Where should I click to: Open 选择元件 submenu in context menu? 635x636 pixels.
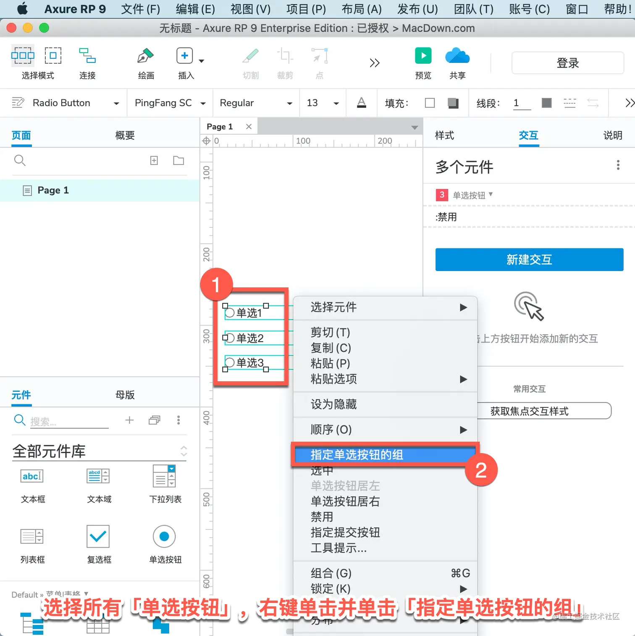385,307
